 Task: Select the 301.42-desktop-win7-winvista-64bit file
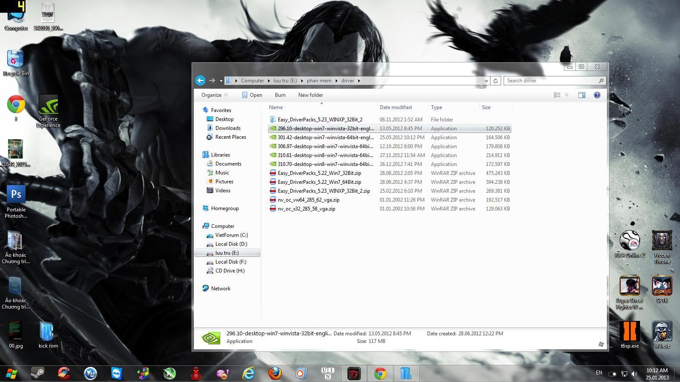(326, 138)
